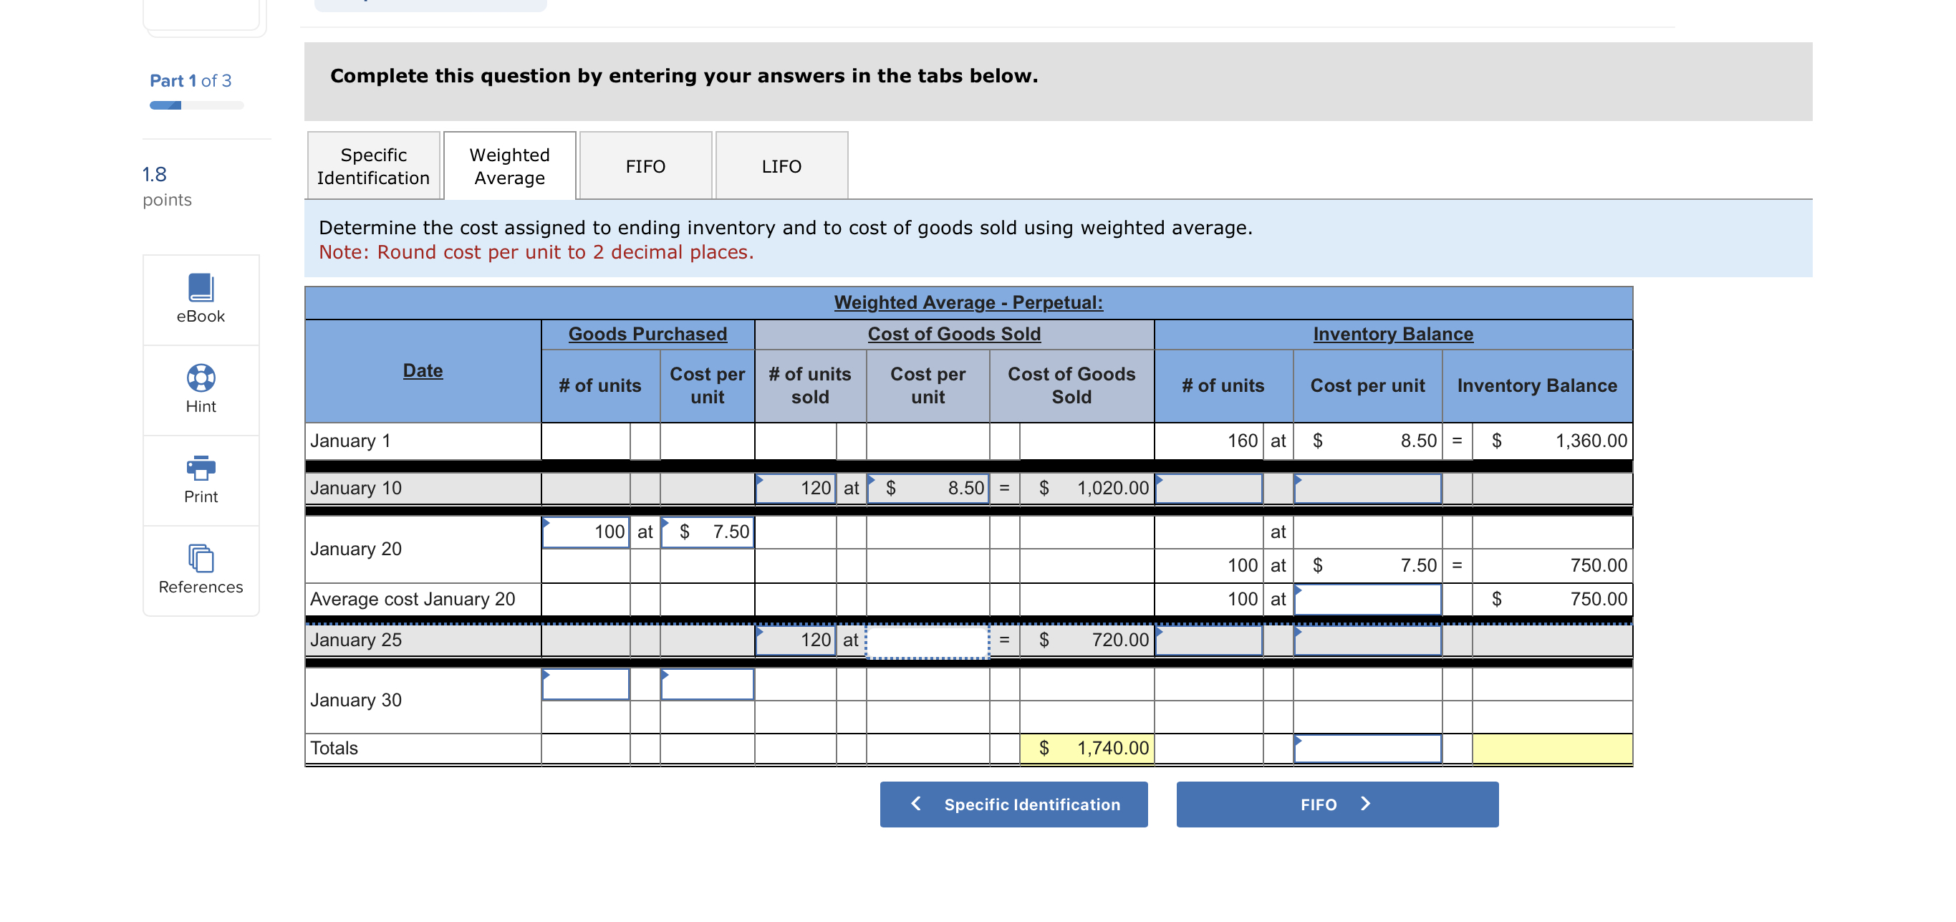Screen dimensions: 1956x922
Task: Click January 25 units sold field
Action: tap(795, 640)
